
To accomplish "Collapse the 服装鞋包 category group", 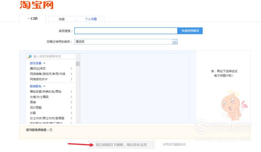I will click(37, 86).
